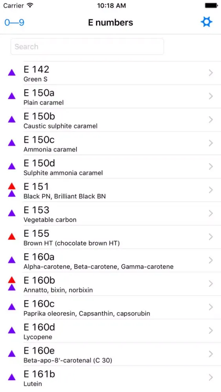Image resolution: width=221 pixels, height=392 pixels.
Task: Click the red triangle next to E 160b
Action: coord(12,280)
